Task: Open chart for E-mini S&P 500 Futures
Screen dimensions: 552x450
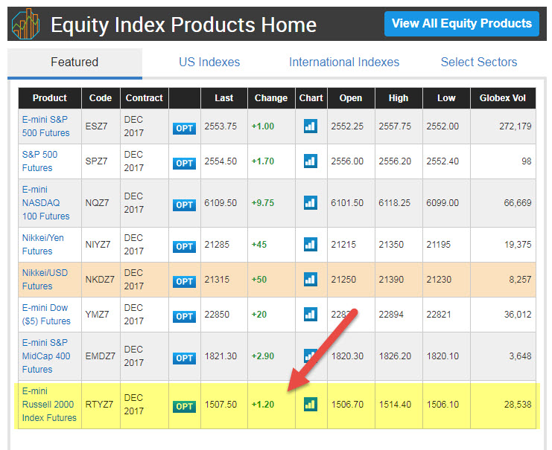Action: coord(310,126)
